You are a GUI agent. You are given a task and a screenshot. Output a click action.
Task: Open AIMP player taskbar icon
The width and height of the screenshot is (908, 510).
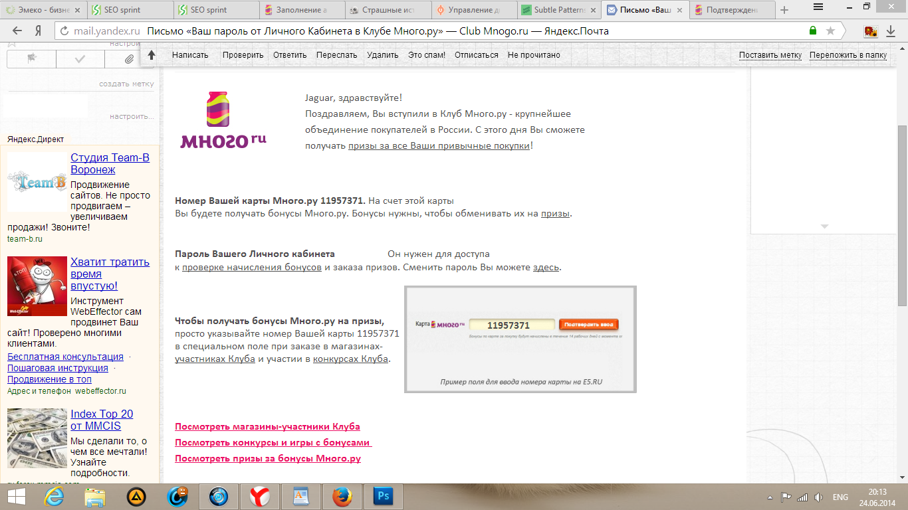[136, 497]
